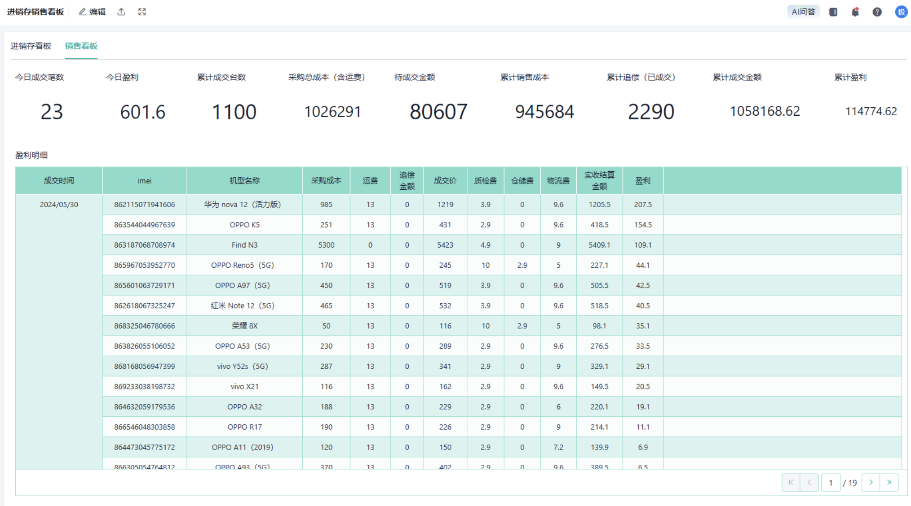The image size is (911, 506).
Task: Open notifications bell icon
Action: click(x=855, y=12)
